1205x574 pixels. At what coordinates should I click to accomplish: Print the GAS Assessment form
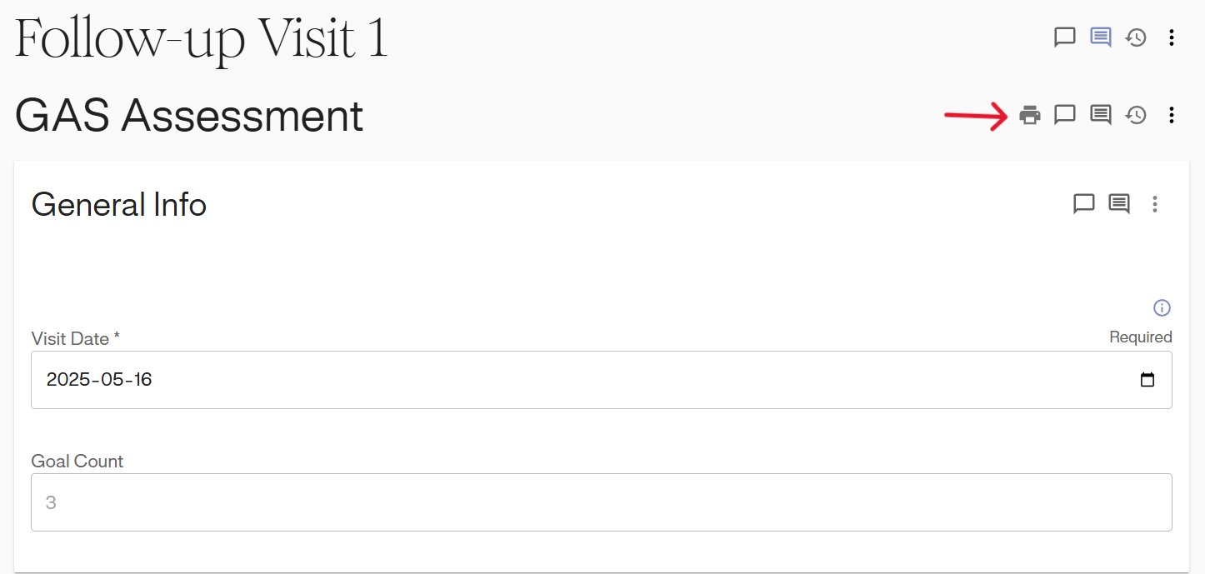tap(1030, 115)
